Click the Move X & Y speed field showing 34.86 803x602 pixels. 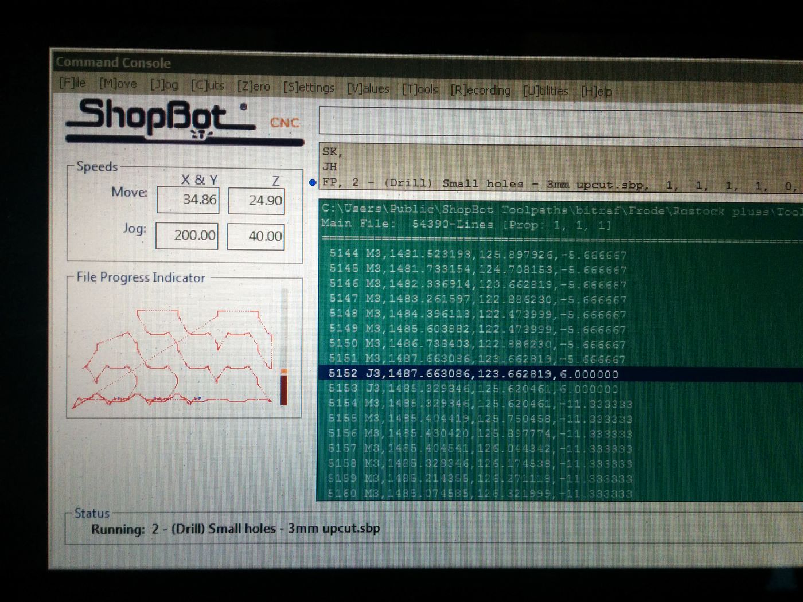188,200
